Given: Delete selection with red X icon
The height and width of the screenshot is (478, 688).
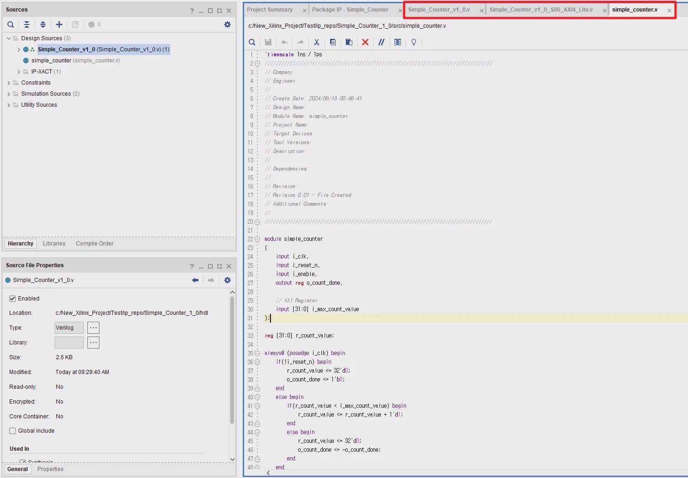Looking at the screenshot, I should [365, 42].
